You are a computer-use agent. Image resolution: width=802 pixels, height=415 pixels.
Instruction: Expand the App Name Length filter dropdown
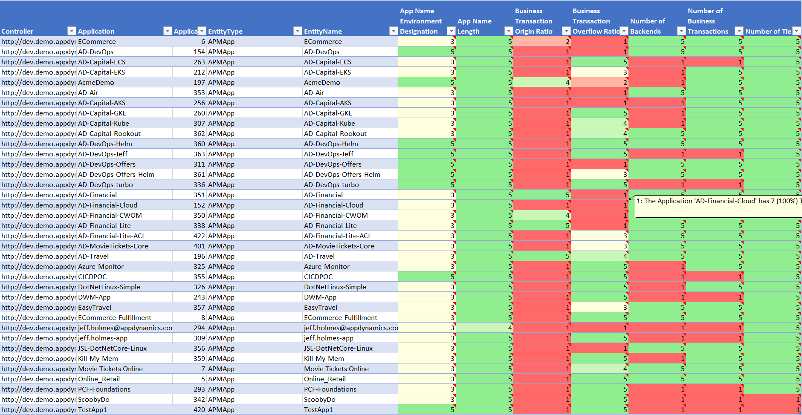509,31
